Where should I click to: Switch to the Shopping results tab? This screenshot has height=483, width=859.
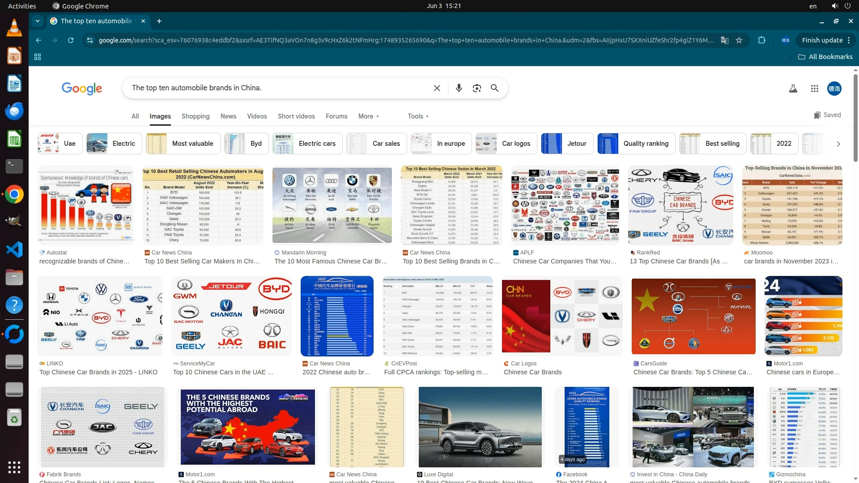pos(195,116)
